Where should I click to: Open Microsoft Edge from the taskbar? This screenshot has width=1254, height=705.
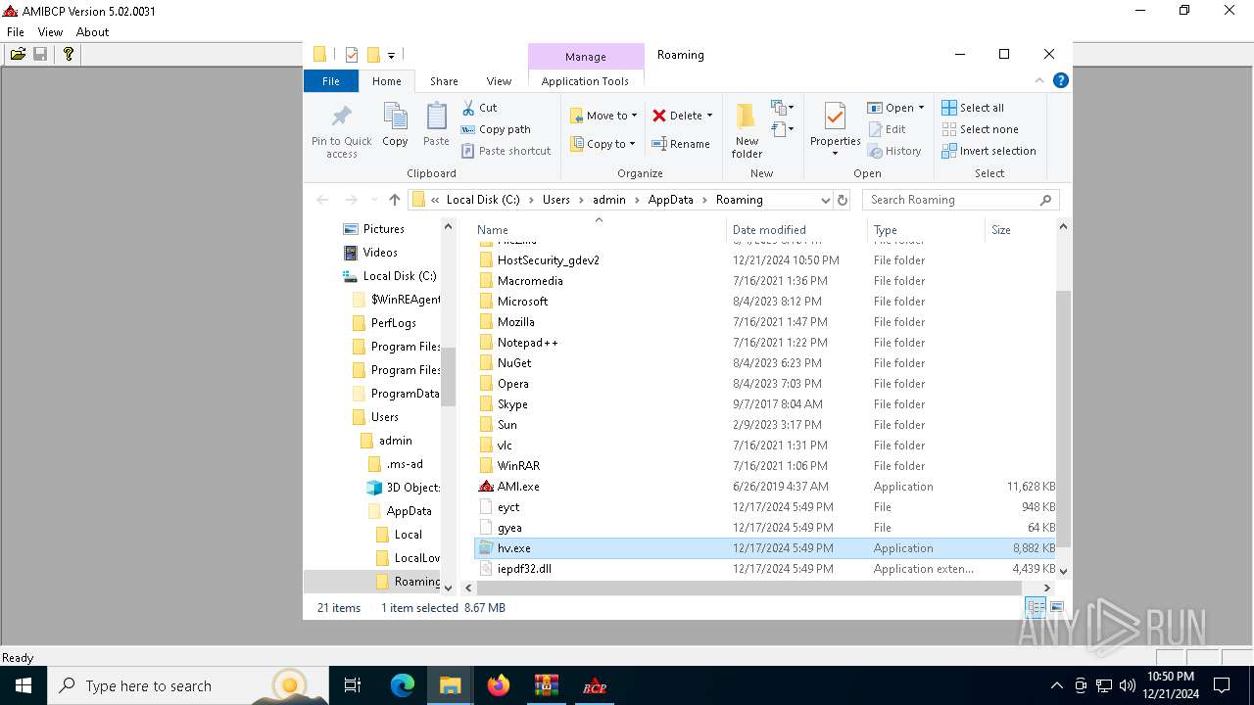click(403, 685)
